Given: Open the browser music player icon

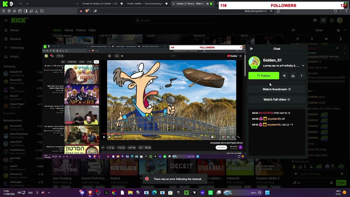Looking at the screenshot, I should click(31, 11).
